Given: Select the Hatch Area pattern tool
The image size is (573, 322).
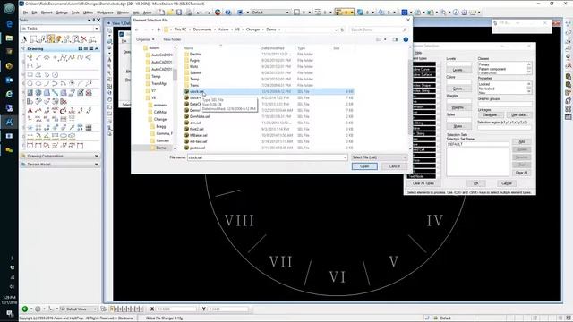Looking at the screenshot, I should (x=30, y=93).
